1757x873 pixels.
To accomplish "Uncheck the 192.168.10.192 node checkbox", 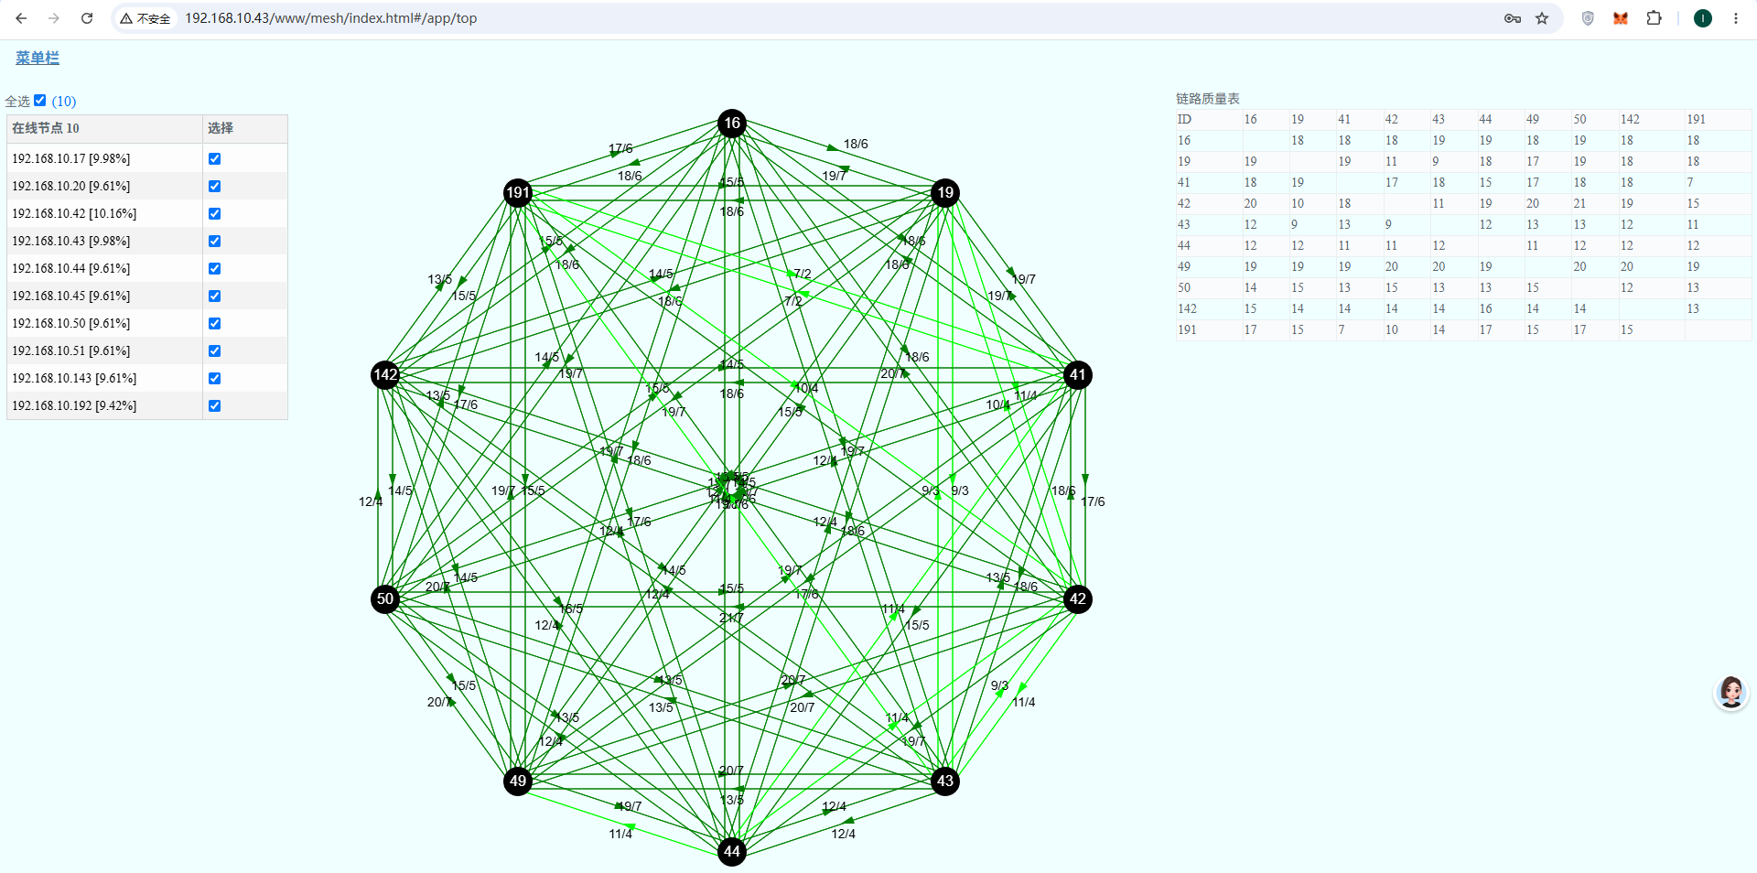I will point(214,405).
